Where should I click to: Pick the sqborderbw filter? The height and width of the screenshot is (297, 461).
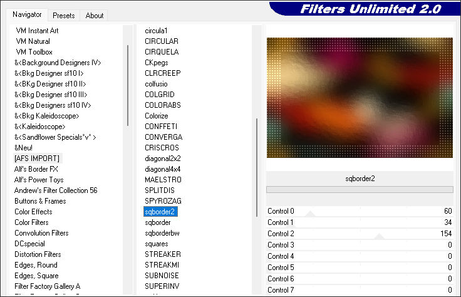[163, 233]
